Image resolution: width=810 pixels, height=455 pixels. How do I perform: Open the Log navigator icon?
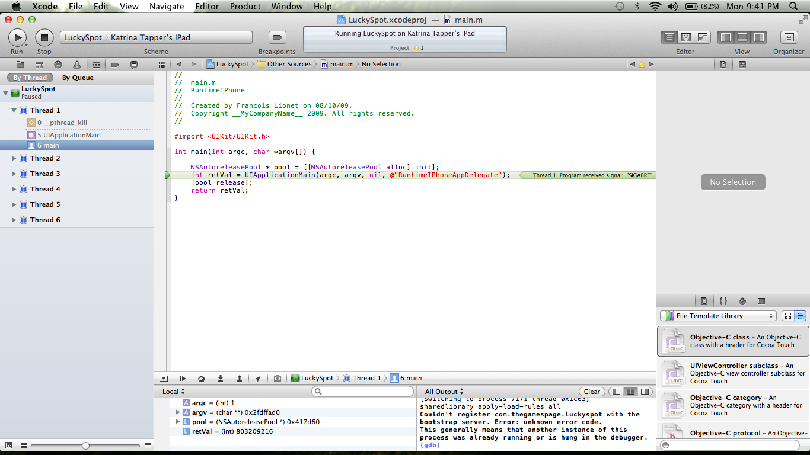click(x=134, y=64)
